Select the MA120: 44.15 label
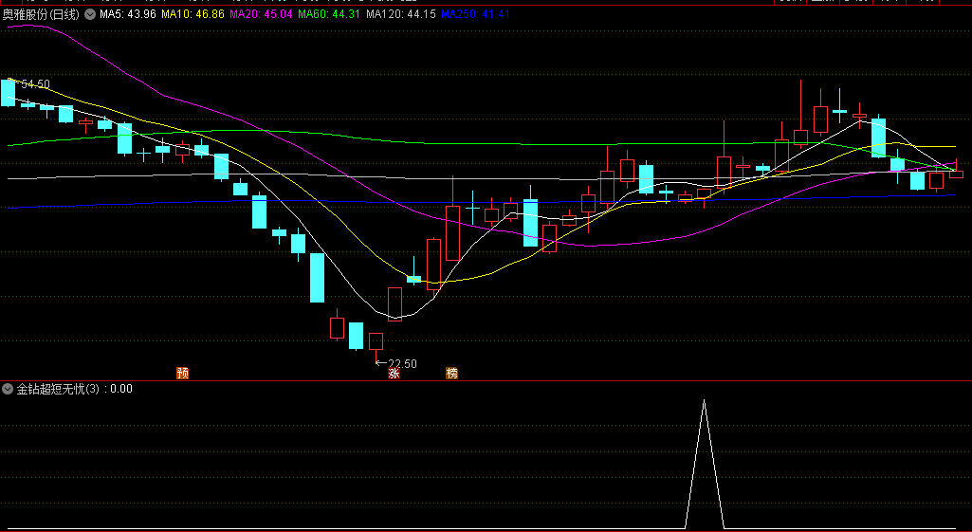 (401, 14)
